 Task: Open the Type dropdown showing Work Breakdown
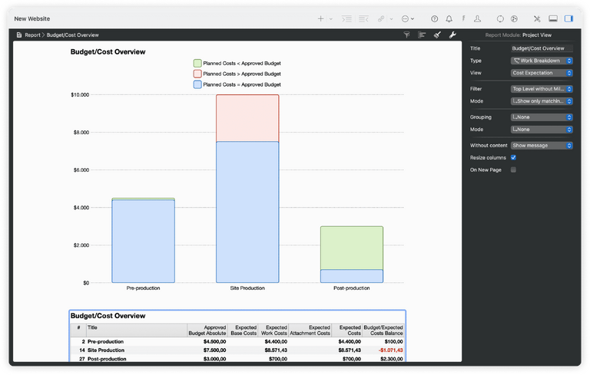point(542,61)
